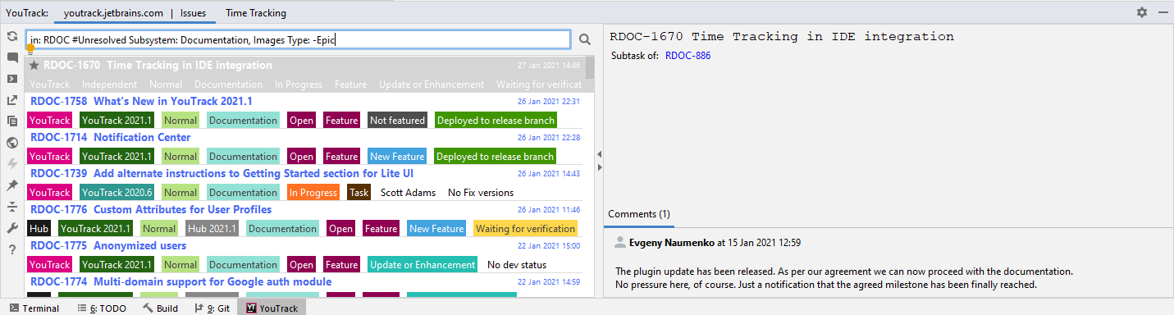
Task: Refresh issues with the sync icon
Action: point(12,37)
